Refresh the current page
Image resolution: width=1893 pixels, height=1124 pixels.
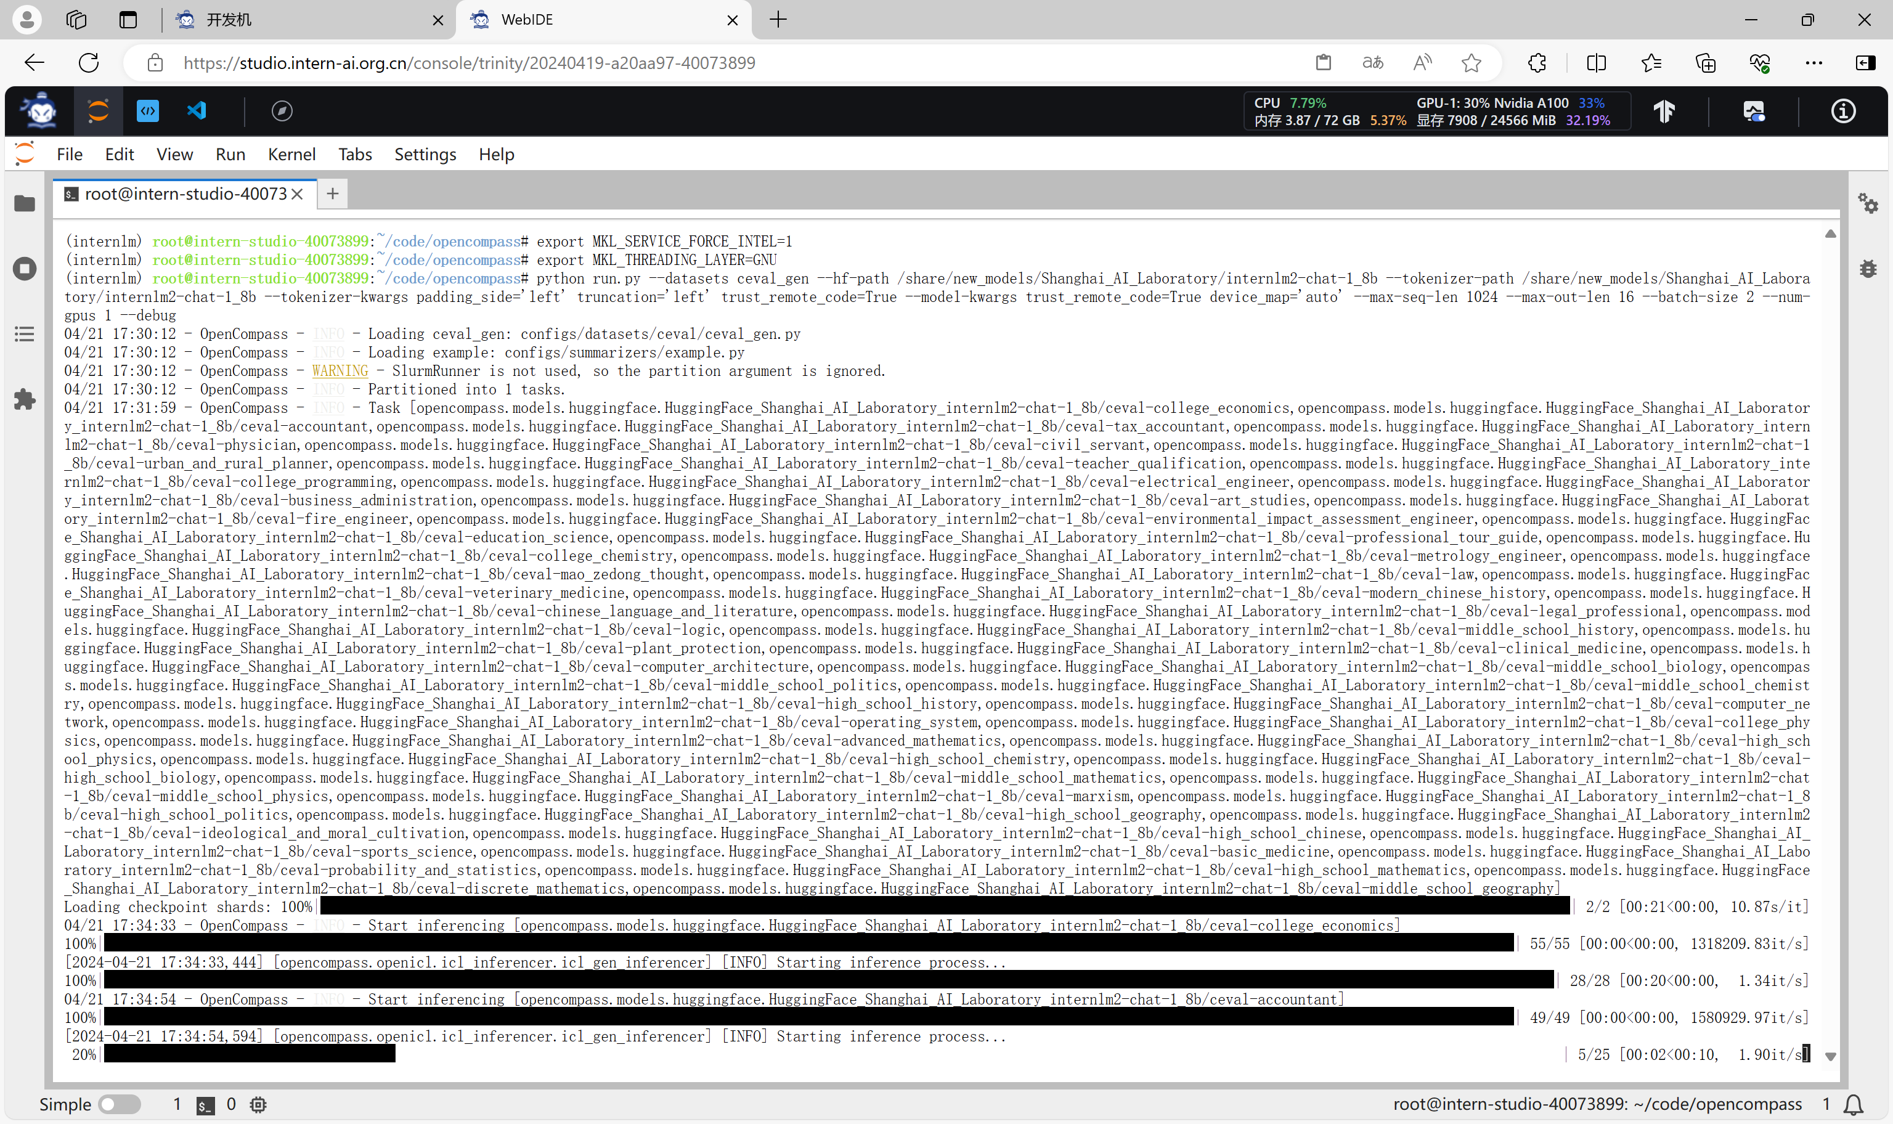tap(89, 63)
